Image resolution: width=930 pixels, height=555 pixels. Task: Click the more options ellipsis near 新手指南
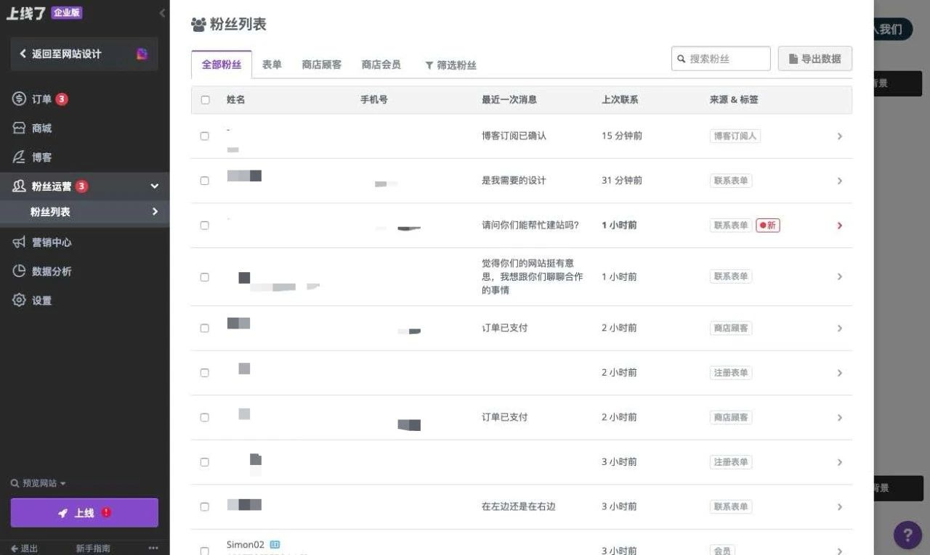[151, 548]
